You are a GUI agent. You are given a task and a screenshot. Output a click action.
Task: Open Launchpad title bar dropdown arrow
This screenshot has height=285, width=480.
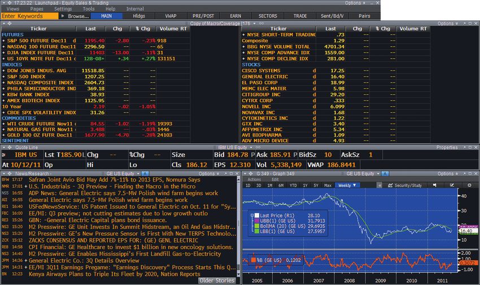click(4, 3)
